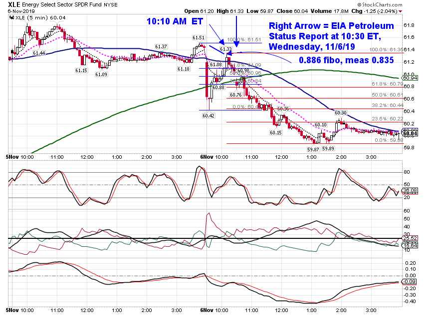Select the 'Right Arrow = EIA Petroleum' annotation line
This screenshot has height=315, width=424.
pyautogui.click(x=331, y=25)
